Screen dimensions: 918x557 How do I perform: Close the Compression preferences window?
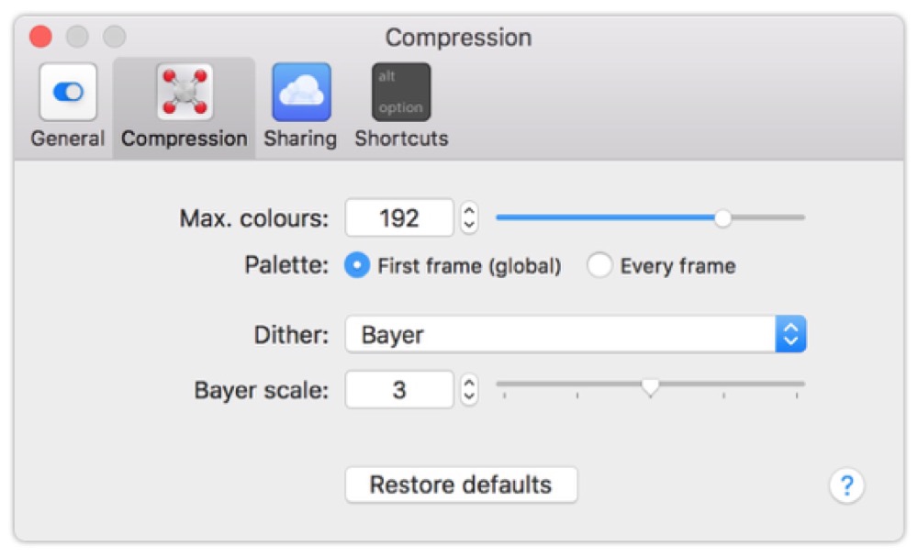point(40,38)
